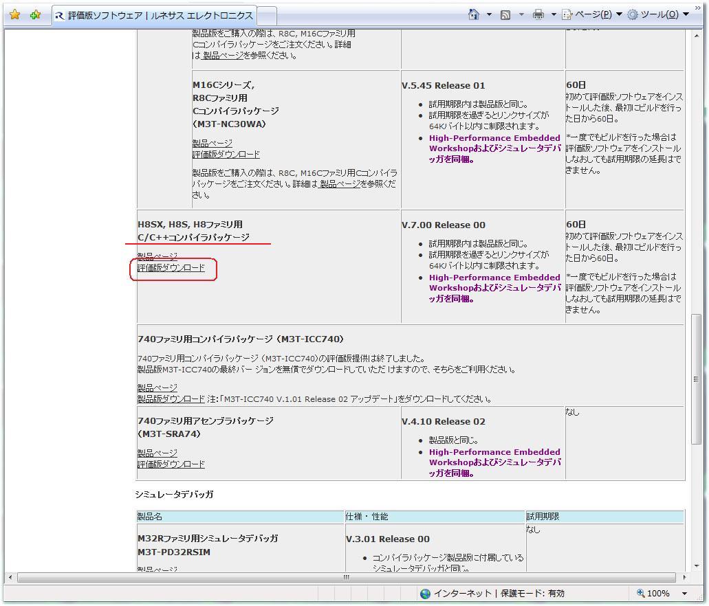
Task: Click 評価版ダウンロード link for H8SX compiler
Action: click(x=171, y=268)
